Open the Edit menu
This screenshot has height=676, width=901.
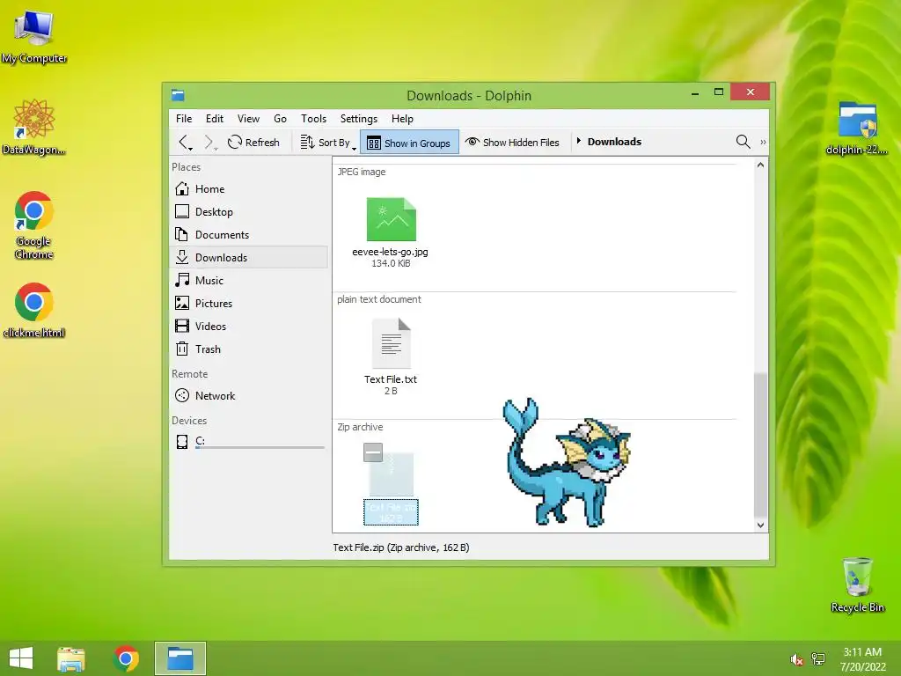click(215, 119)
